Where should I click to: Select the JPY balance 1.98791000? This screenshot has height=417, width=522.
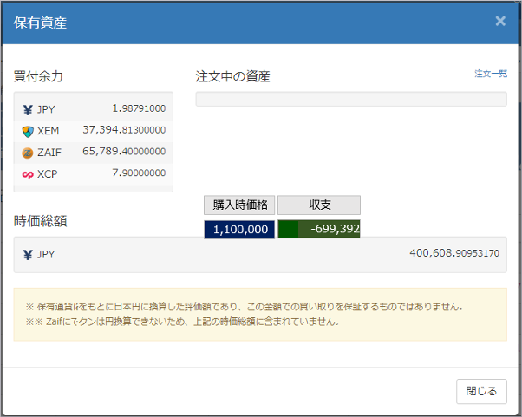pos(139,108)
